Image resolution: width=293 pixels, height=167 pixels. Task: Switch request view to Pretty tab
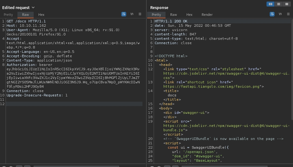click(8, 15)
